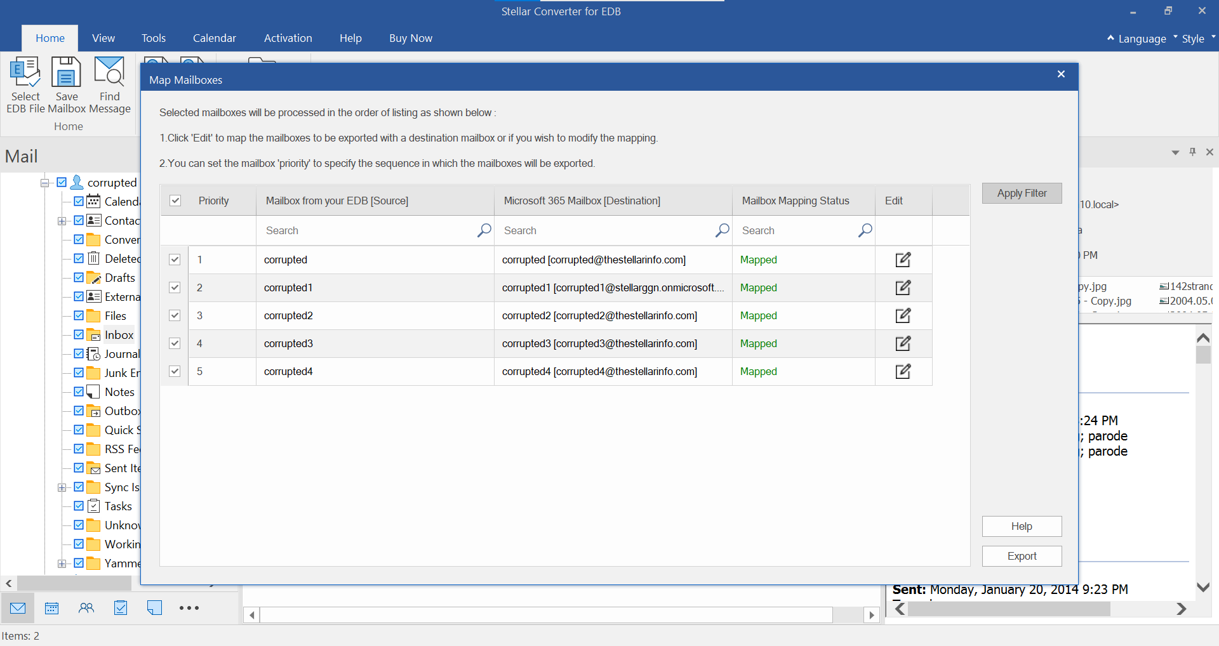Toggle the Notes folder checkbox in tree
Screen dimensions: 1219x646
(79, 392)
